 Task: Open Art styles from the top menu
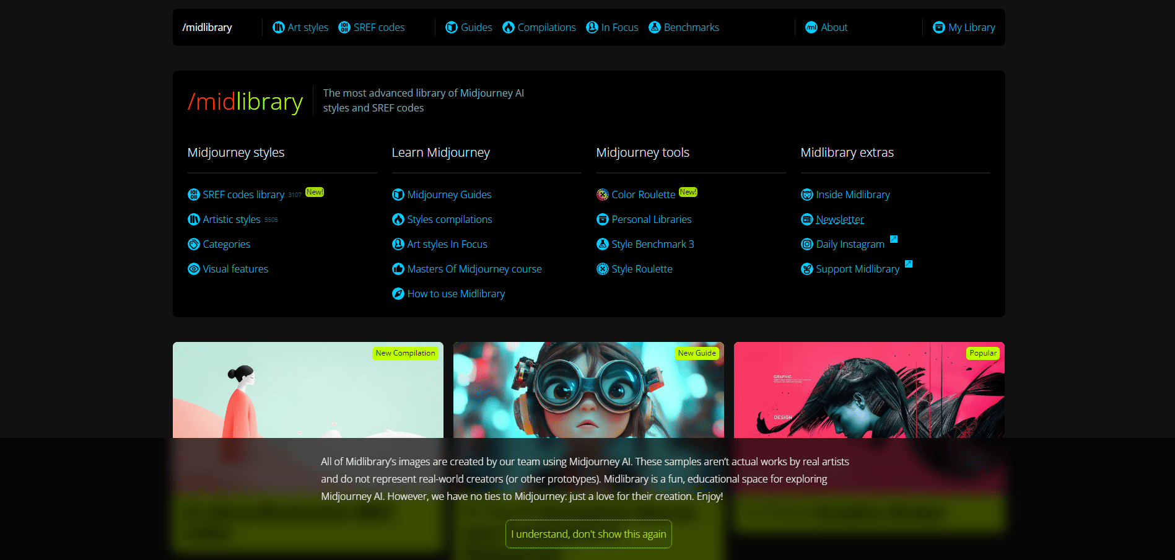point(308,27)
